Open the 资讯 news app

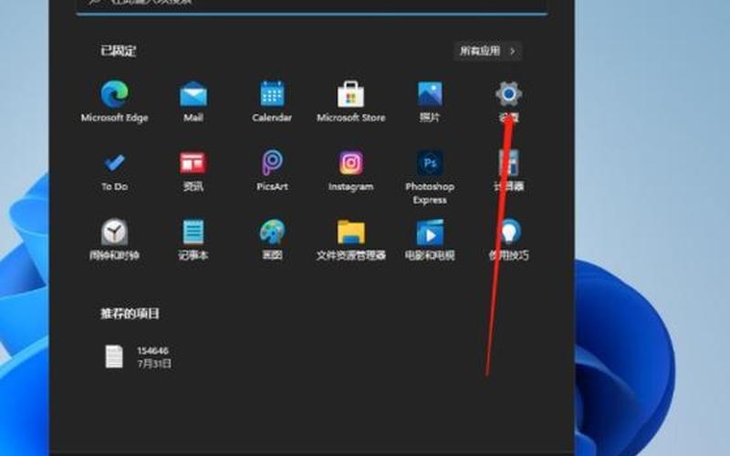click(193, 171)
